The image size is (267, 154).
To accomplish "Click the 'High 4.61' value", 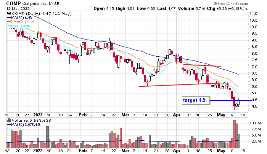I will point(125,8).
